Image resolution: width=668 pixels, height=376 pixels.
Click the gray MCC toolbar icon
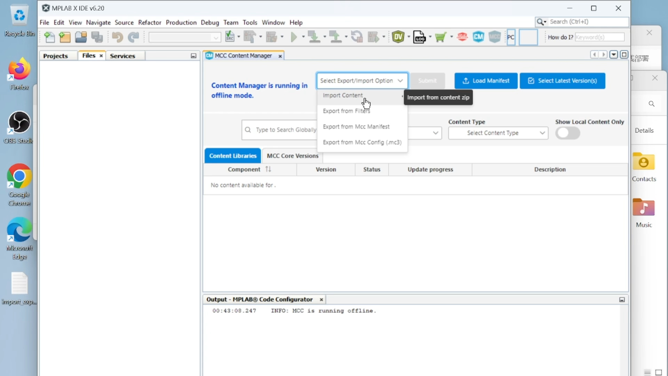coord(495,37)
